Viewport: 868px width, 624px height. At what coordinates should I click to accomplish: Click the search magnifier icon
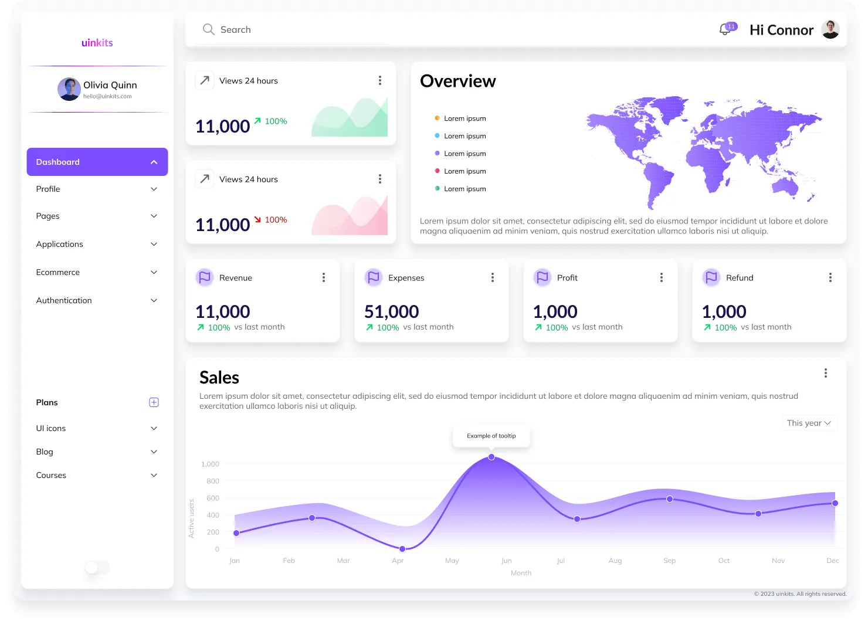click(x=208, y=29)
